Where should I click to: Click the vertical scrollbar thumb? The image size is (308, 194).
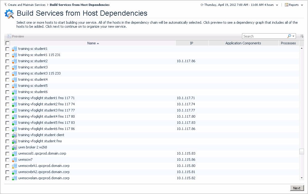pos(302,152)
